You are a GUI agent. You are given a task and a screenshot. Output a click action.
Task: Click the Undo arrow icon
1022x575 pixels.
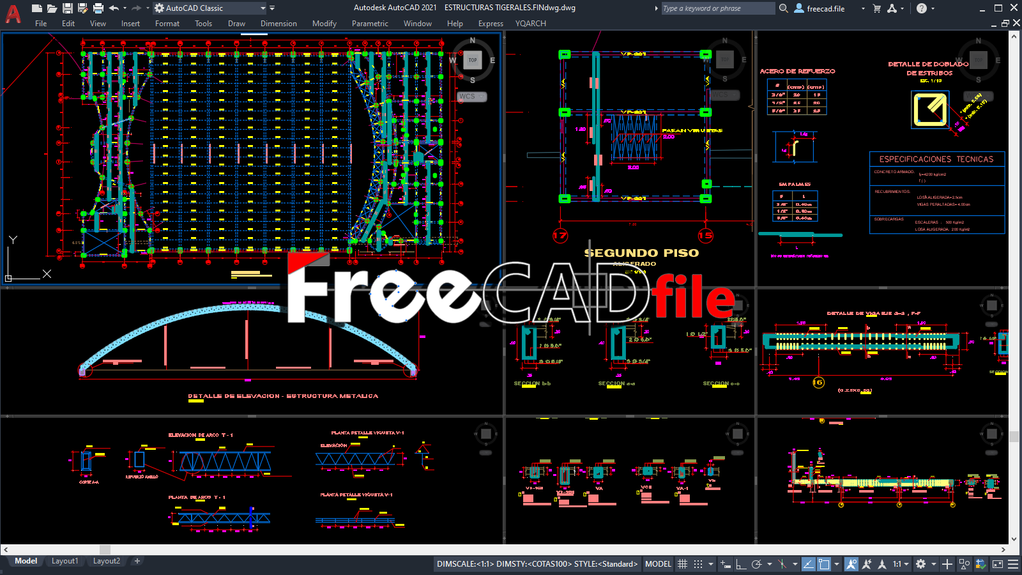(x=114, y=8)
